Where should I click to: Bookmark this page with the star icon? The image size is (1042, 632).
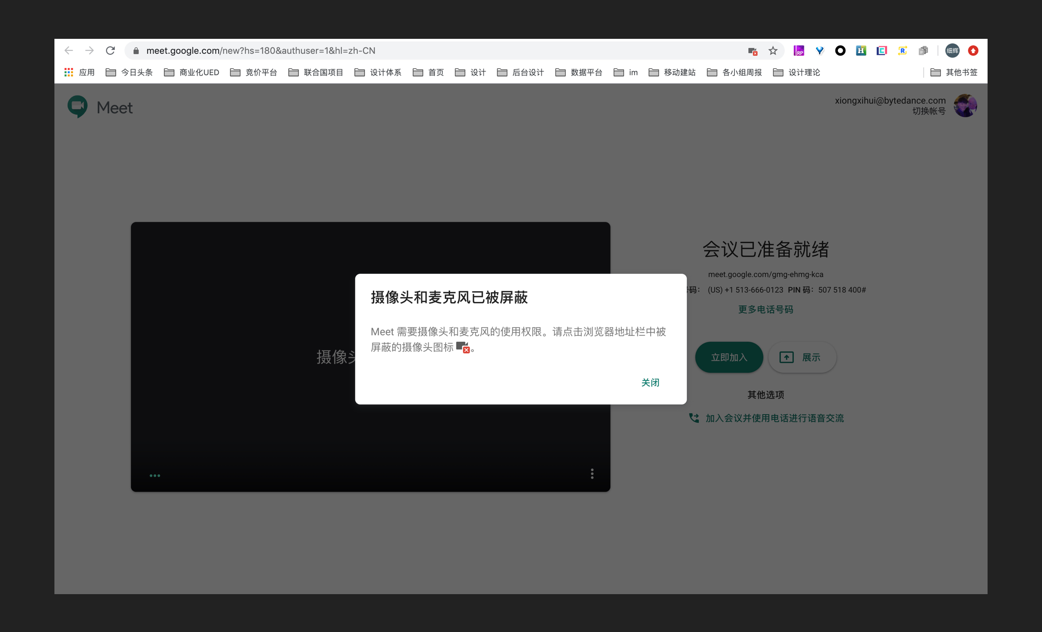point(773,51)
